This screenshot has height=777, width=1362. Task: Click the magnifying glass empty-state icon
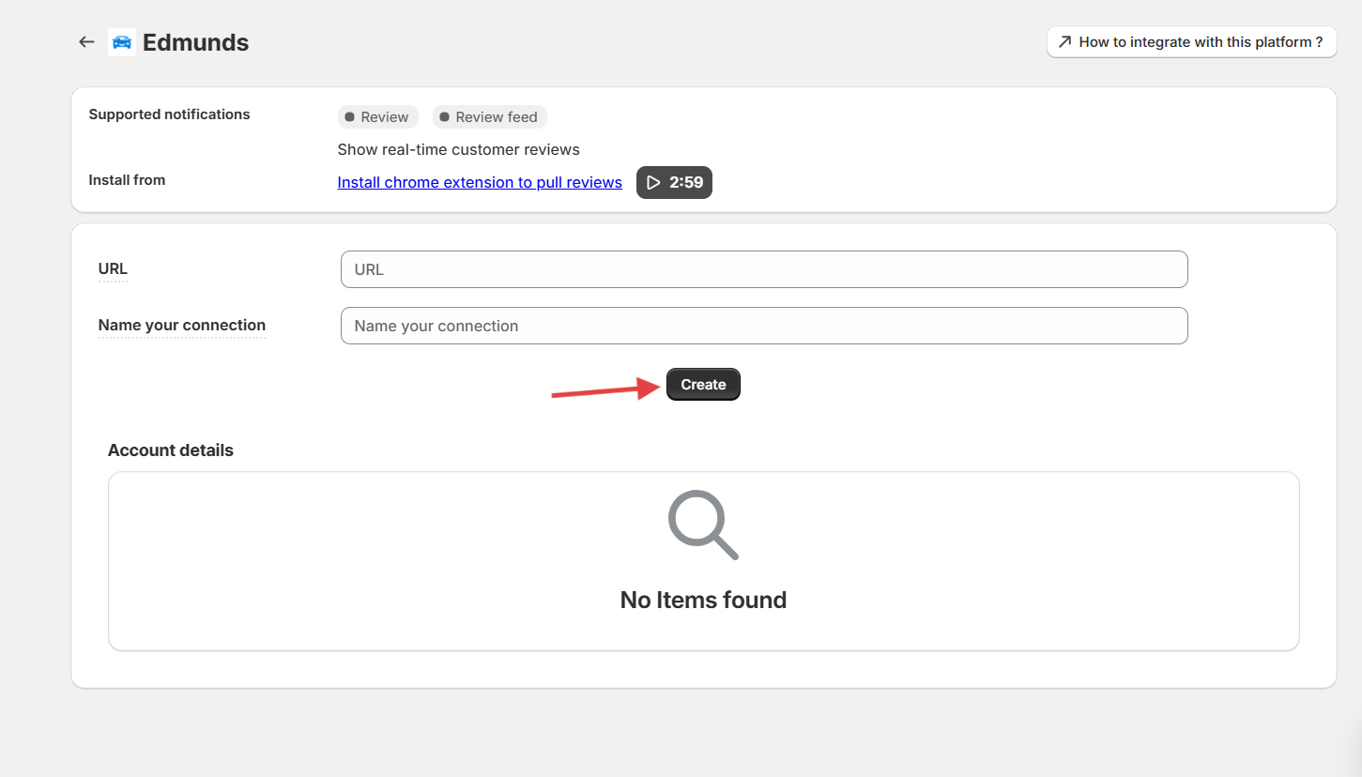click(703, 525)
